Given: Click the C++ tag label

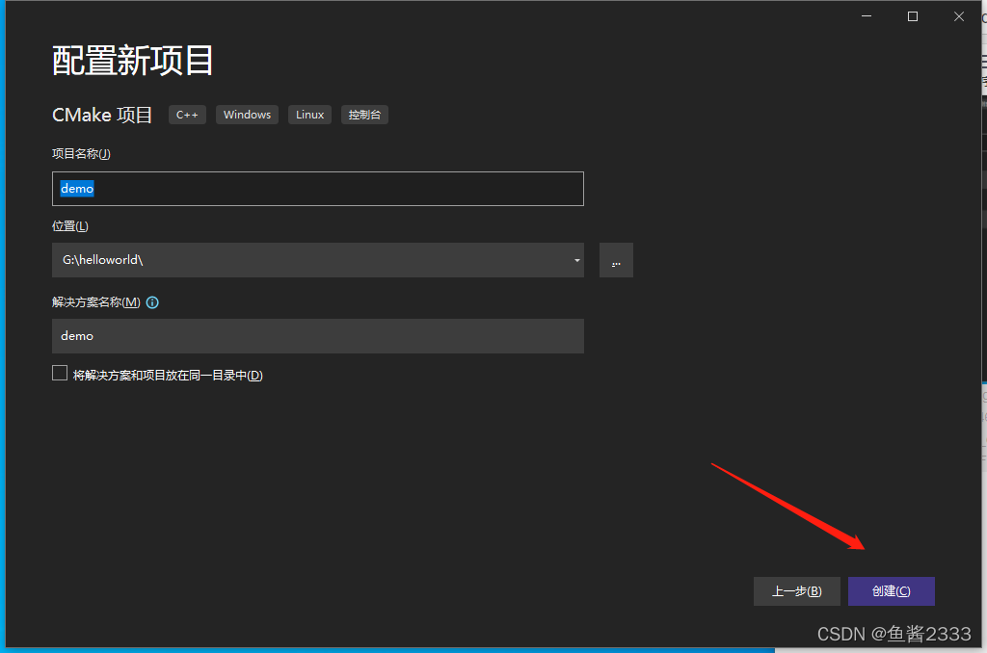Looking at the screenshot, I should [187, 115].
